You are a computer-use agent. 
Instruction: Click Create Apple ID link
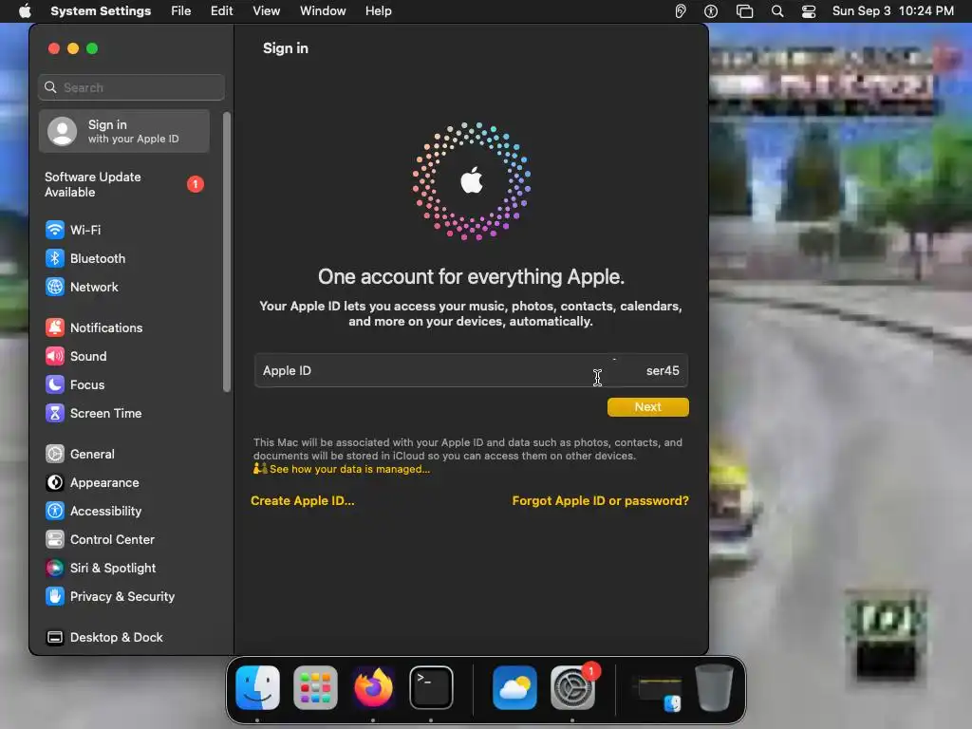pyautogui.click(x=303, y=501)
